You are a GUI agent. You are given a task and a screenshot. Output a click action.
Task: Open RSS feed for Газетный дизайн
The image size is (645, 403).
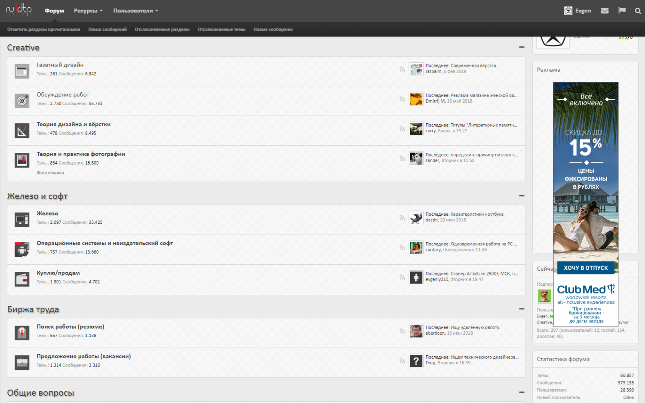pyautogui.click(x=402, y=69)
